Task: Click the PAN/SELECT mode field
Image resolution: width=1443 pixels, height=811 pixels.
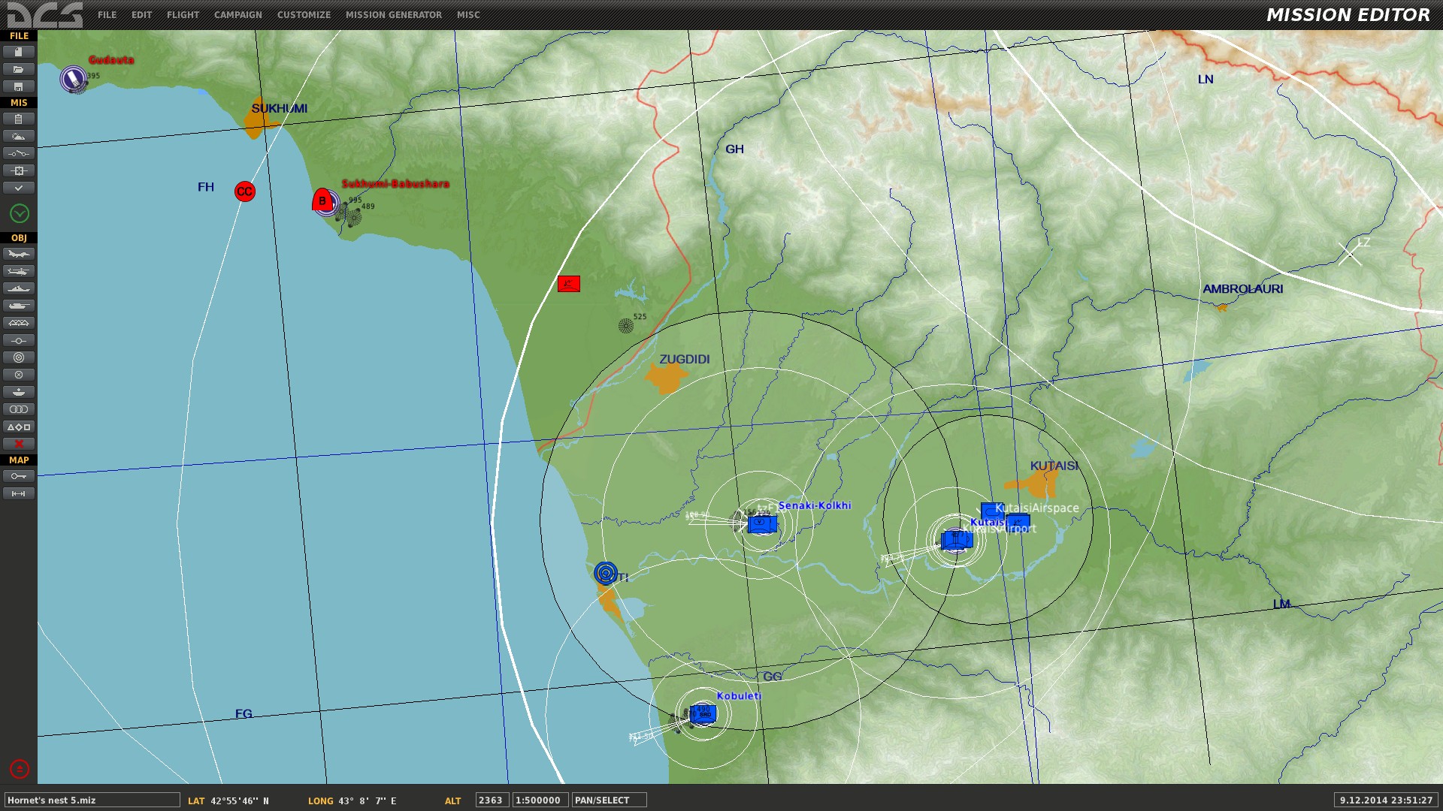Action: (609, 800)
